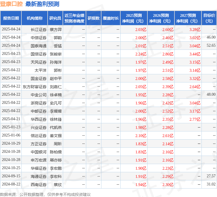Click researcher name 张峻豪

pyautogui.click(x=56, y=54)
